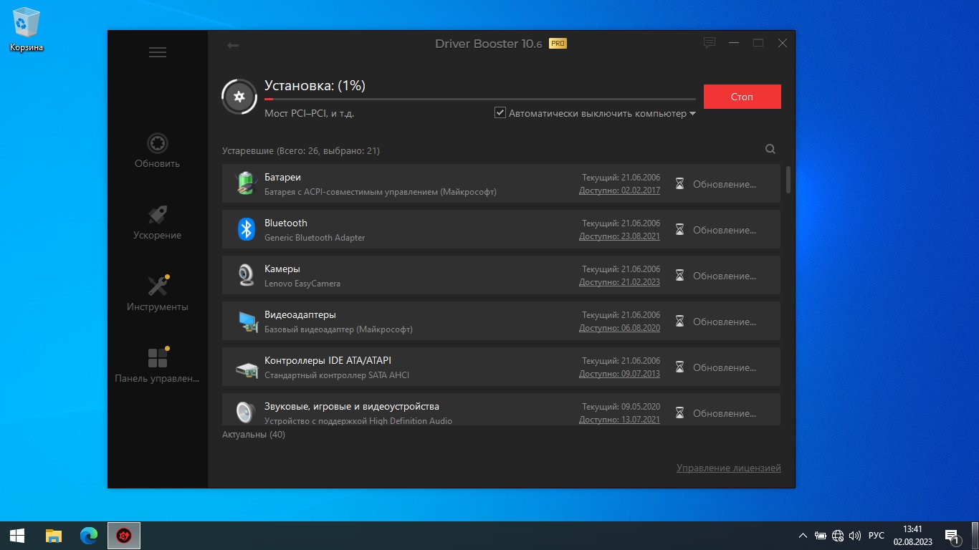Select the Звуковые, игровые и видеоустройства title
This screenshot has width=979, height=550.
coord(352,406)
